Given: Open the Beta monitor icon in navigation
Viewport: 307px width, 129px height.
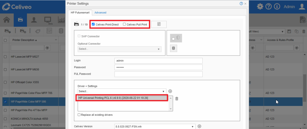Looking at the screenshot, I should click(48, 20).
